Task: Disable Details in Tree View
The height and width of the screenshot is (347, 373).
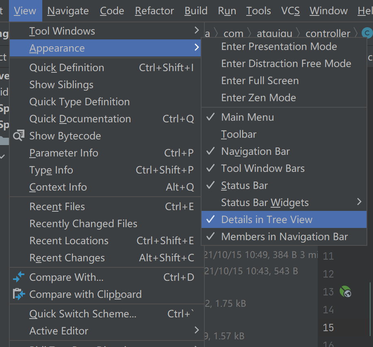Action: coord(267,219)
